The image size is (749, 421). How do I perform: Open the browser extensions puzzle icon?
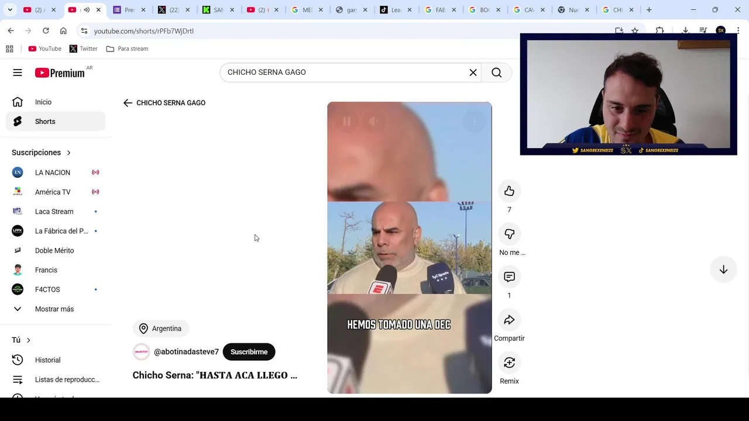659,30
